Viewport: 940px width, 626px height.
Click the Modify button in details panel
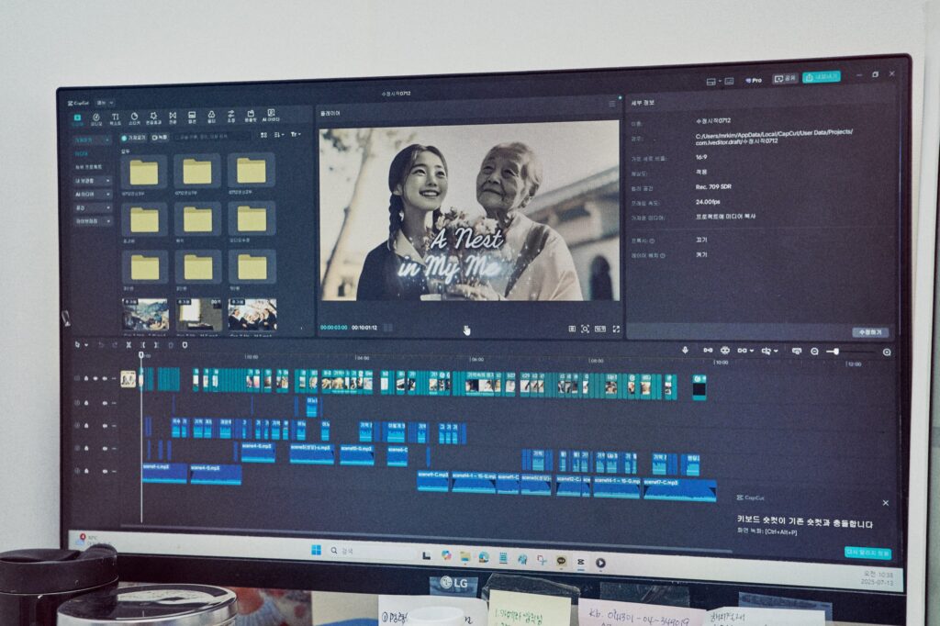[870, 332]
